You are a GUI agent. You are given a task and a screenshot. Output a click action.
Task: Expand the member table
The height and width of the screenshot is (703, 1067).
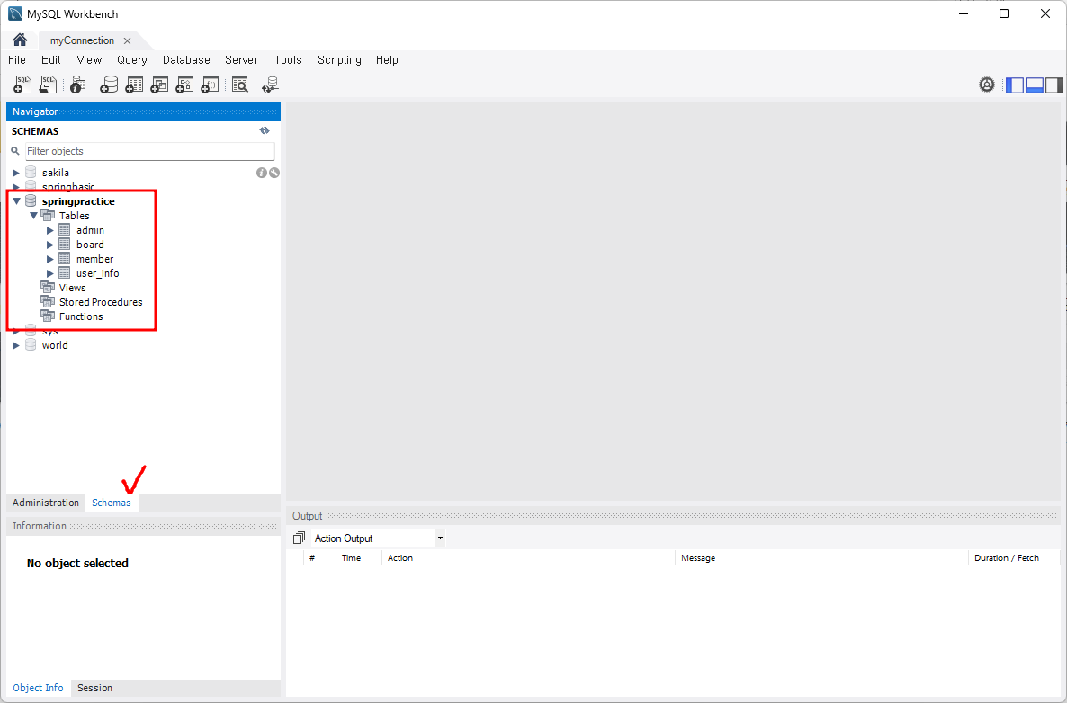pos(49,259)
